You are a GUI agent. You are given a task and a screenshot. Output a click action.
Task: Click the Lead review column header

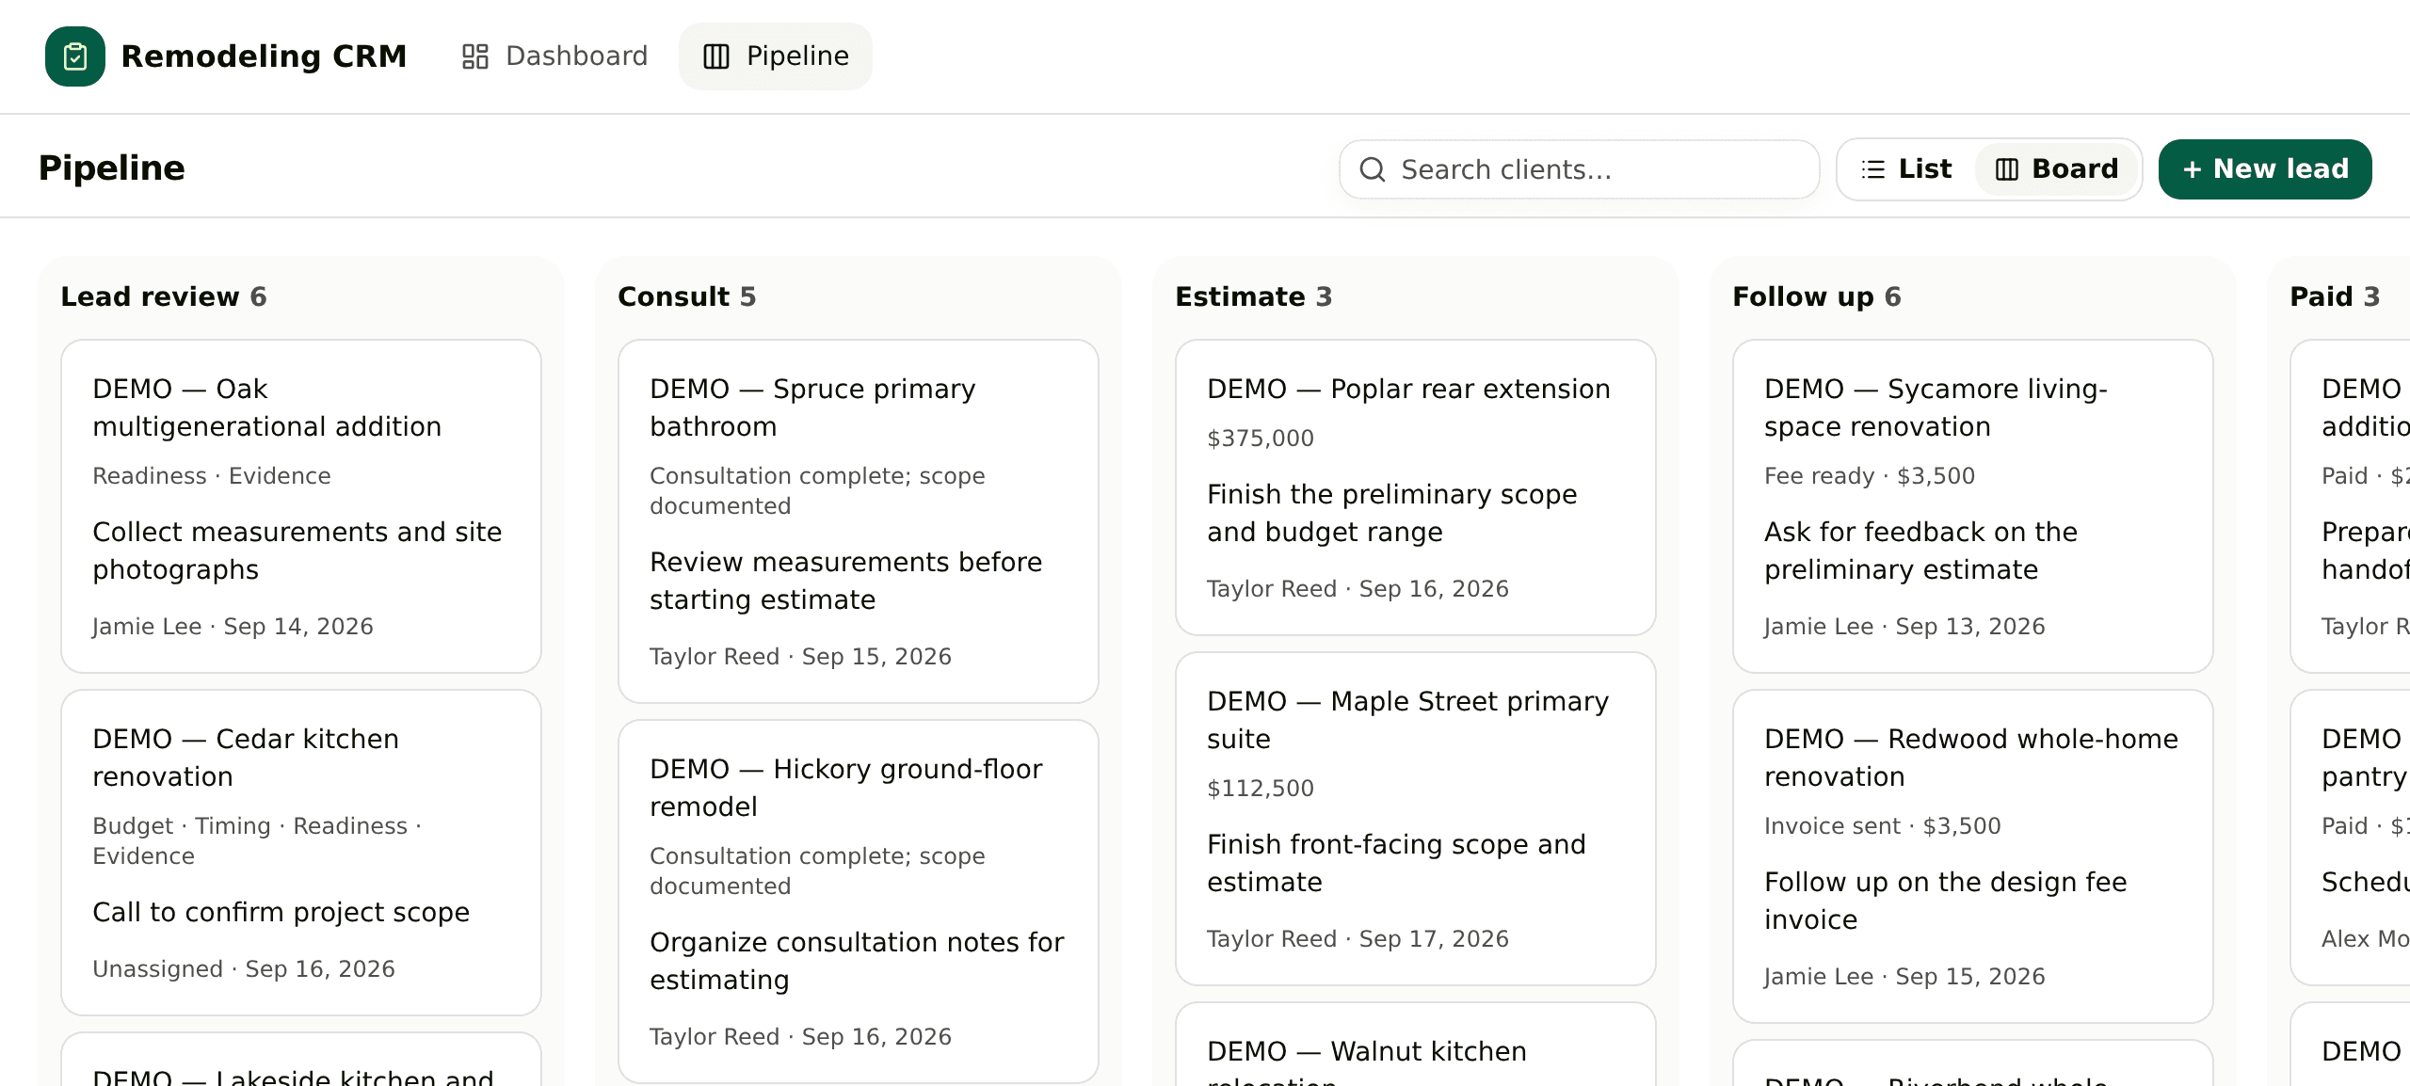point(164,296)
